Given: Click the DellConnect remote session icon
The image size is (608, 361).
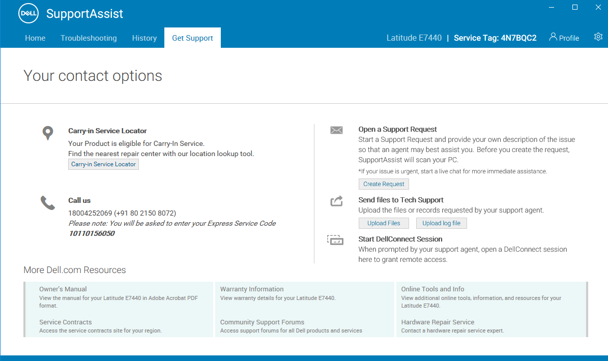Looking at the screenshot, I should pyautogui.click(x=335, y=239).
